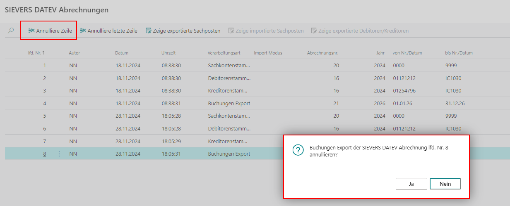Screen dimensions: 510x206
Task: Confirm cancellation with the Ja button
Action: coord(411,184)
